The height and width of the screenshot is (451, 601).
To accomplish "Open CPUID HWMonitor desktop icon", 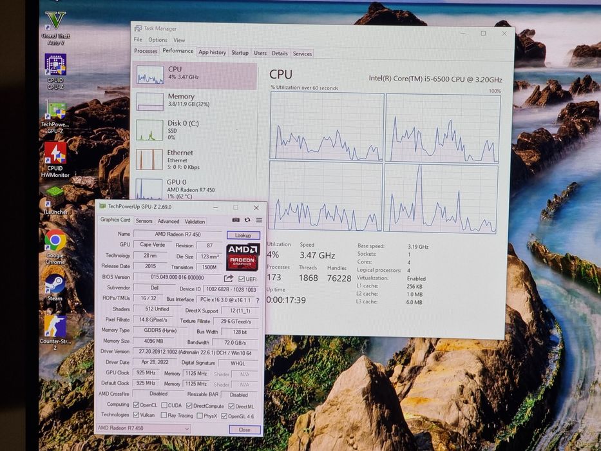I will [x=55, y=160].
